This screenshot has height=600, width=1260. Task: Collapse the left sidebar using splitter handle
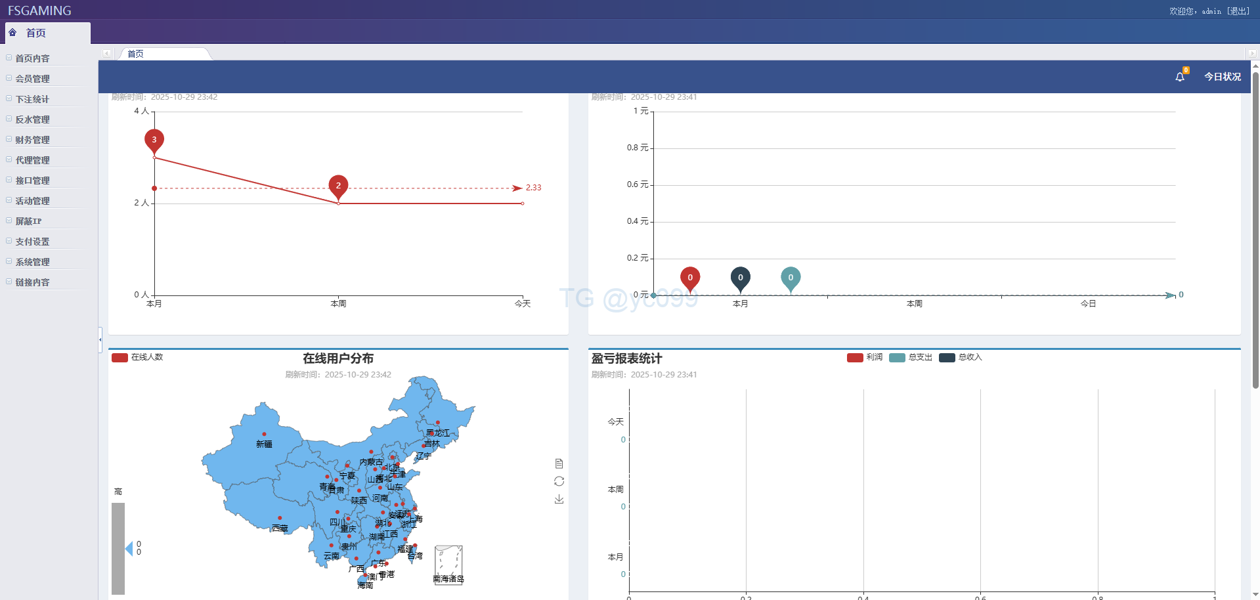(x=100, y=339)
